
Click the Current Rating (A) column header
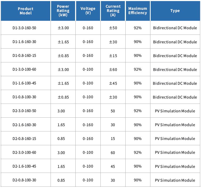[x=113, y=11]
